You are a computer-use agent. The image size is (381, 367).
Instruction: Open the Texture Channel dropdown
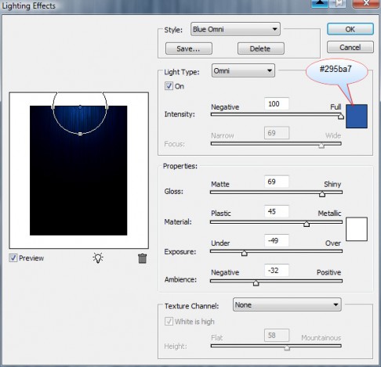click(x=287, y=304)
